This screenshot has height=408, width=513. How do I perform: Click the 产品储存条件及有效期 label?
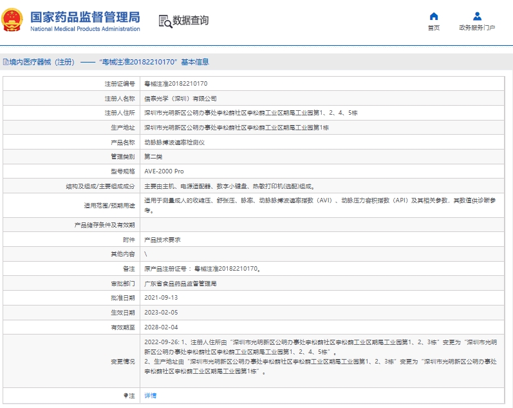pyautogui.click(x=104, y=225)
